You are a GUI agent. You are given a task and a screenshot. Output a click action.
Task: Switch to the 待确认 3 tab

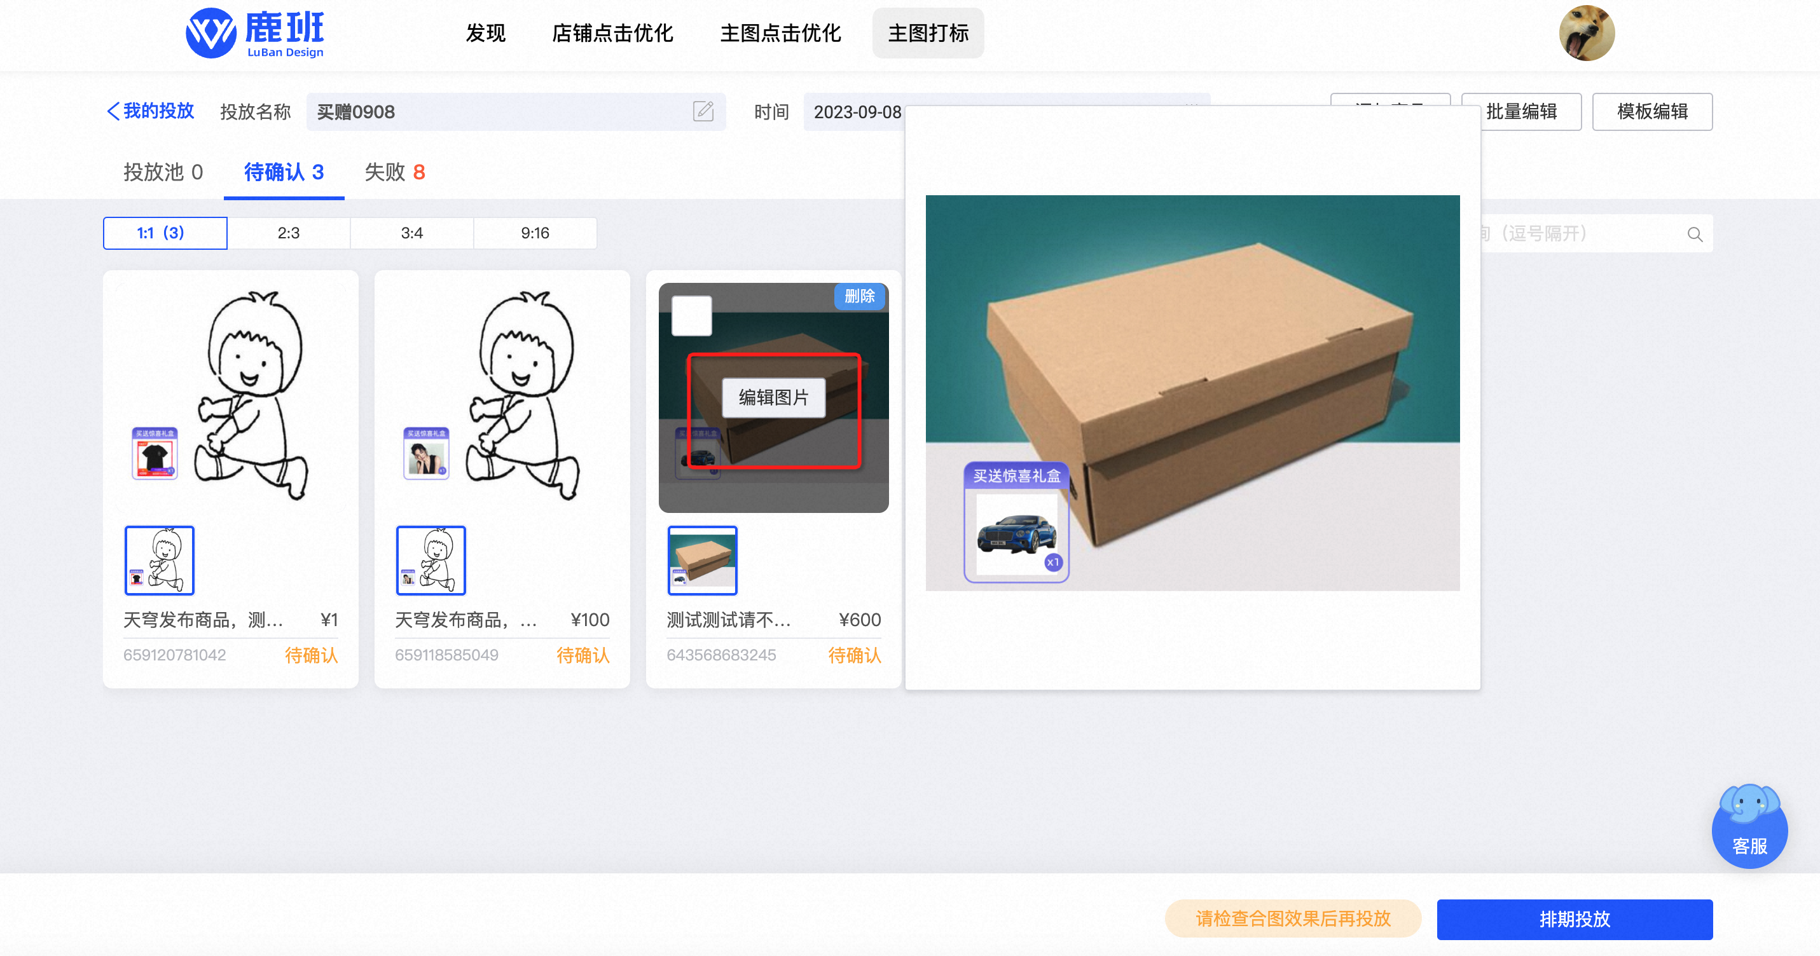click(x=284, y=172)
